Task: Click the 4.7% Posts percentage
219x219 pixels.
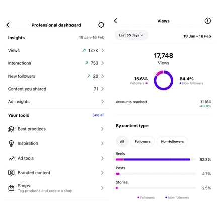Action: (206, 174)
